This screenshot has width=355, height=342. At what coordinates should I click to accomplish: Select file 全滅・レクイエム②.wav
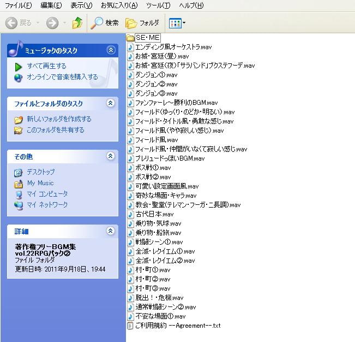coord(165,261)
